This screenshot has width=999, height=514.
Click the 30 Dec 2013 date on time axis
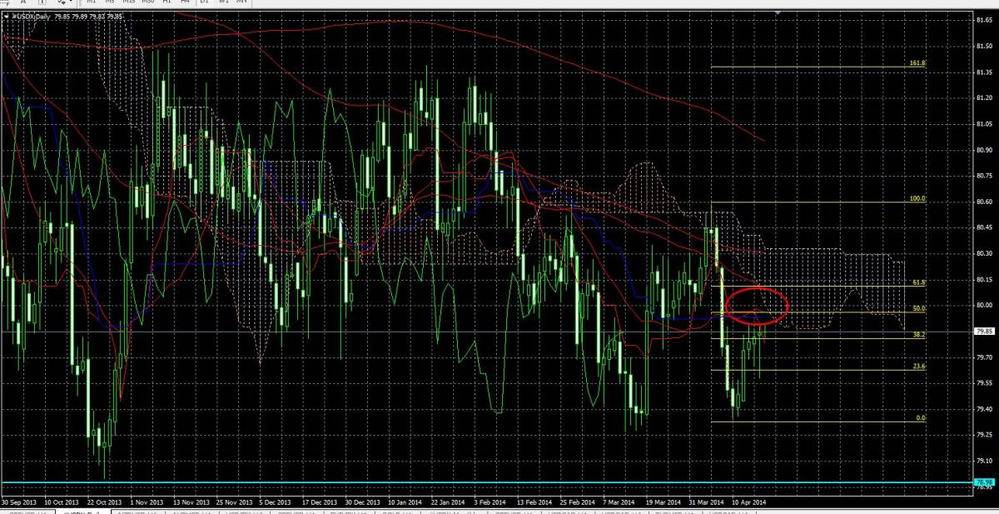tap(364, 502)
